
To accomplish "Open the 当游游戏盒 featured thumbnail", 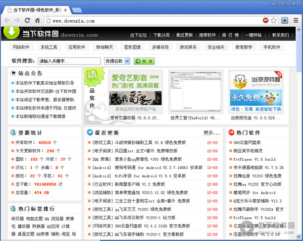I will tap(256, 92).
